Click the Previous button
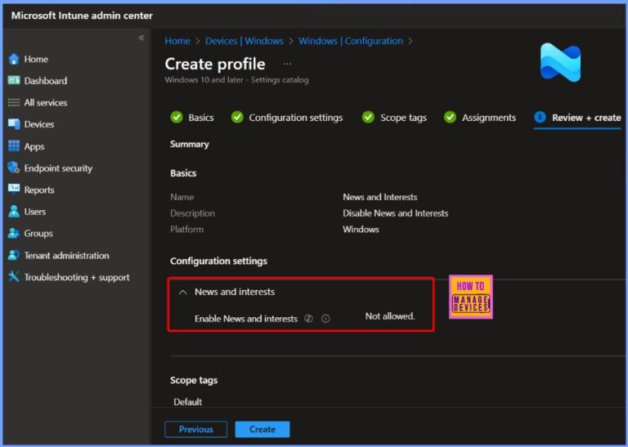628x447 pixels. click(196, 429)
